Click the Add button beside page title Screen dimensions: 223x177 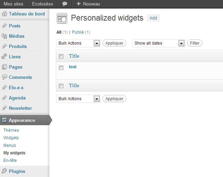(x=153, y=18)
